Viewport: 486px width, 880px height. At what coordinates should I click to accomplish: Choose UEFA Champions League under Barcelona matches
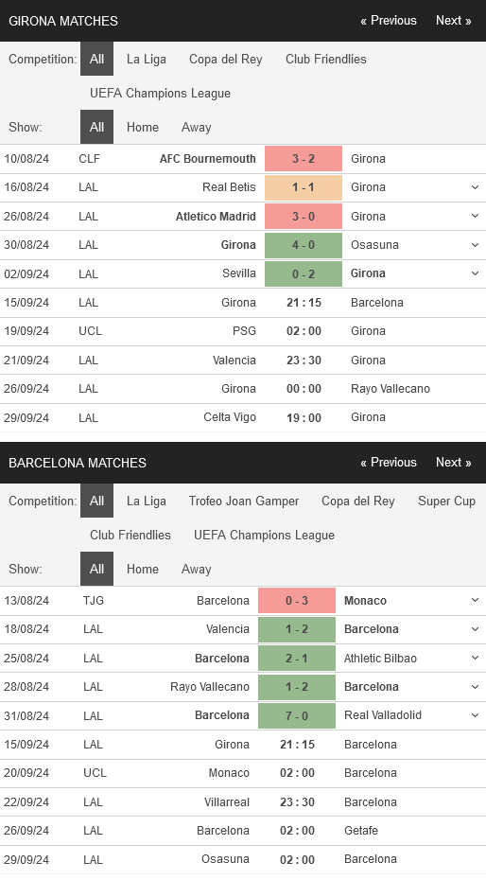(264, 536)
